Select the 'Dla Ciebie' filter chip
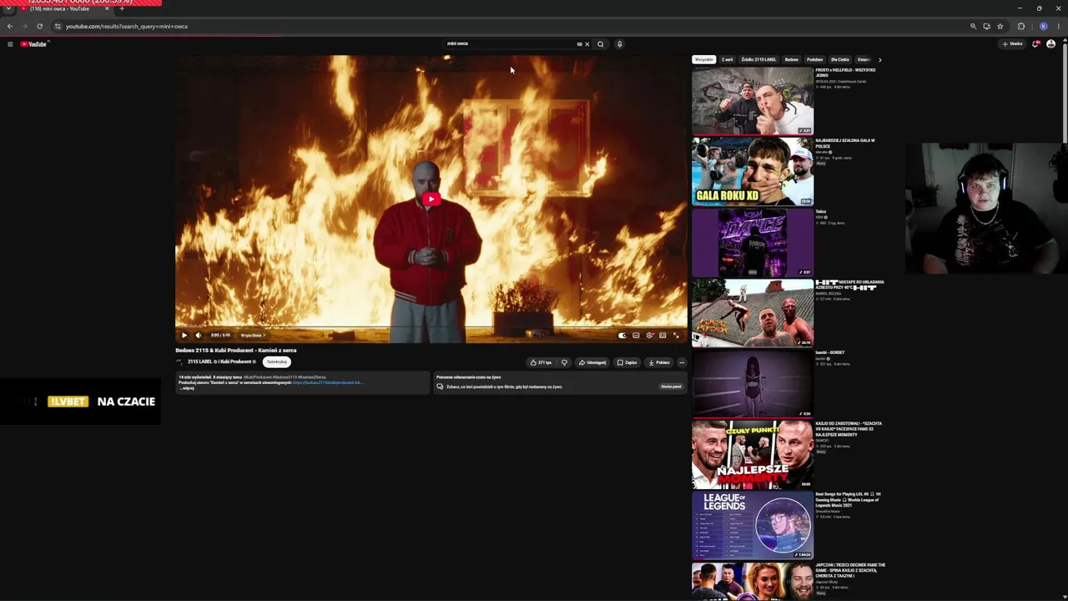The width and height of the screenshot is (1068, 601). (840, 60)
